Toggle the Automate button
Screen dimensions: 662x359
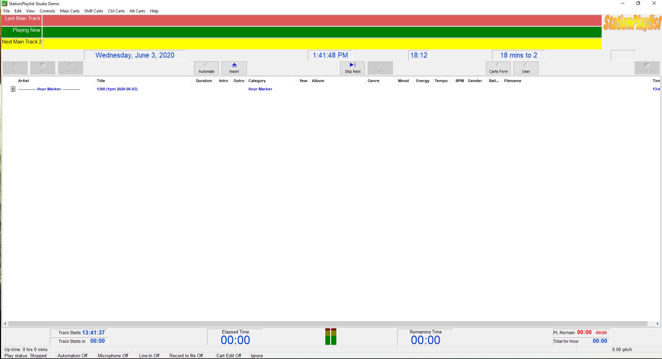point(206,68)
